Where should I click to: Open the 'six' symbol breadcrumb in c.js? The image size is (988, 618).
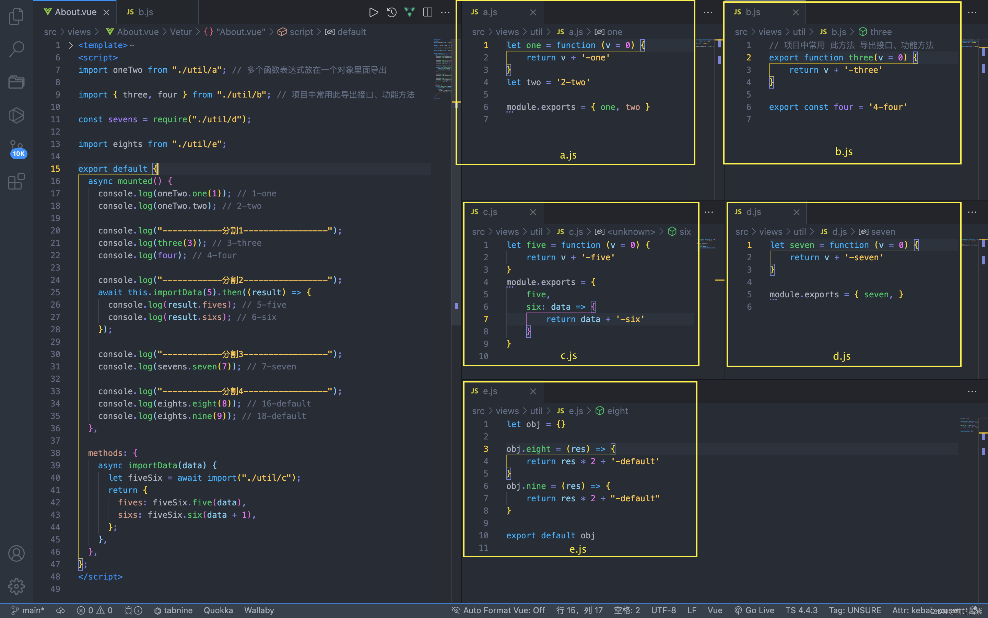(679, 232)
